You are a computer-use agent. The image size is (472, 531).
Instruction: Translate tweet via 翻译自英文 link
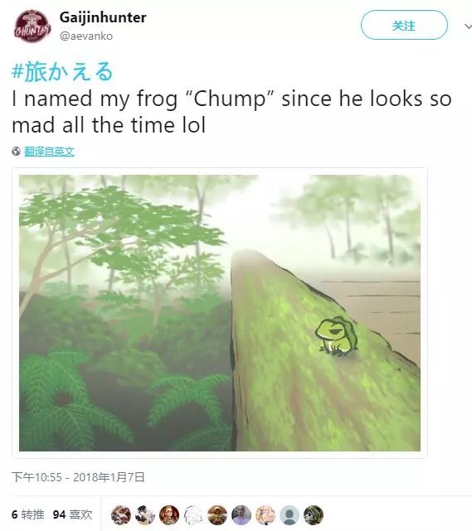(x=50, y=152)
